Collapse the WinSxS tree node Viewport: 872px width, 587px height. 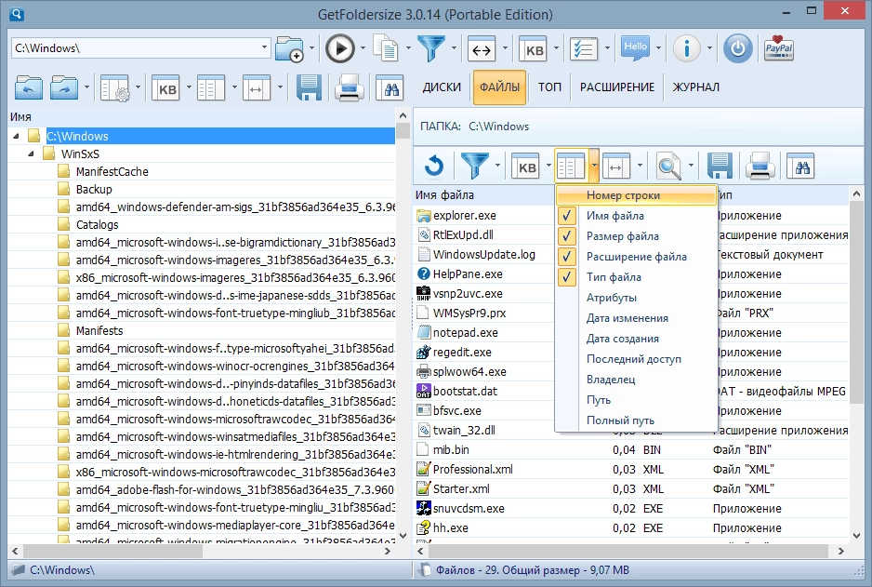[32, 153]
